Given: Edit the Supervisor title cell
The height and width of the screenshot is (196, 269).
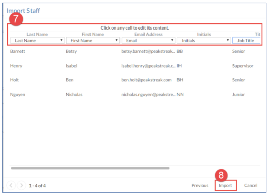Looking at the screenshot, I should click(x=243, y=66).
